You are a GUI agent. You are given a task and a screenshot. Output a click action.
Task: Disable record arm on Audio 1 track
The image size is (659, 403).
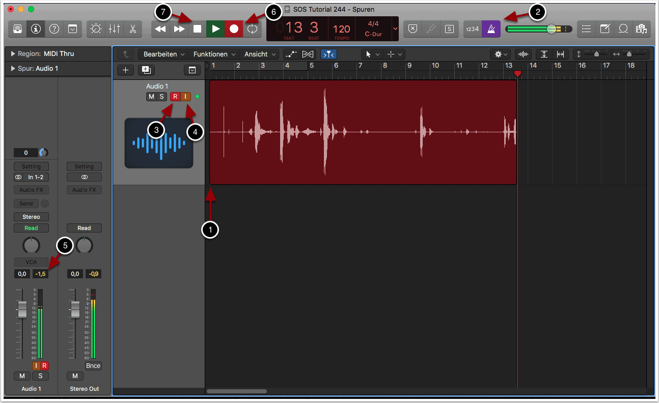(x=175, y=97)
